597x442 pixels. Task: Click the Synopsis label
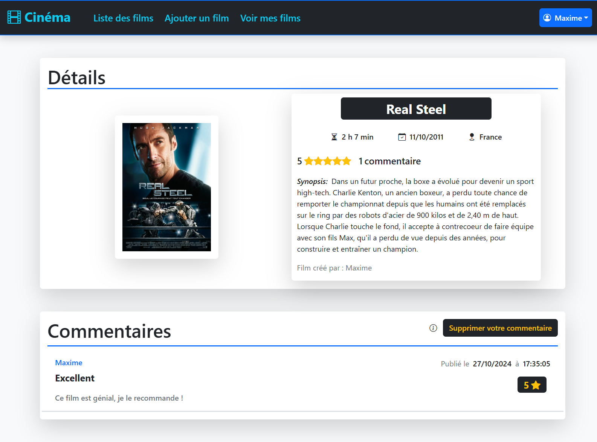coord(312,181)
